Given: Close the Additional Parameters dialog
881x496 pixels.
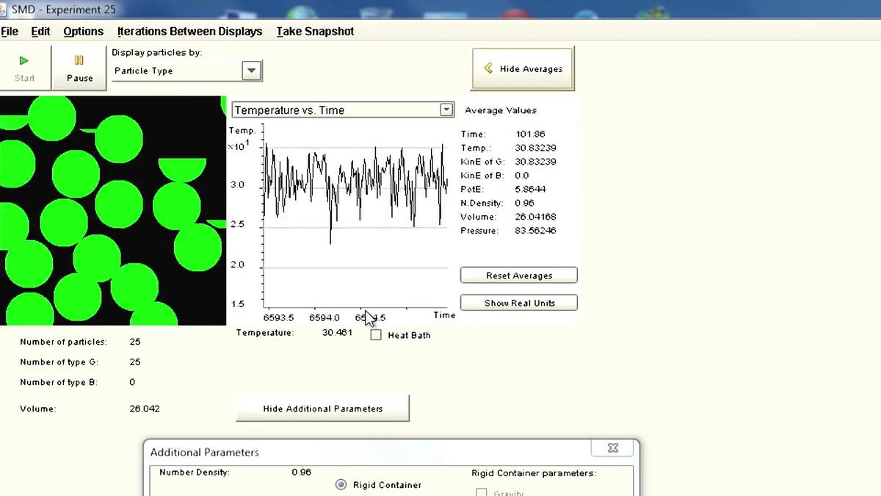Looking at the screenshot, I should 612,448.
